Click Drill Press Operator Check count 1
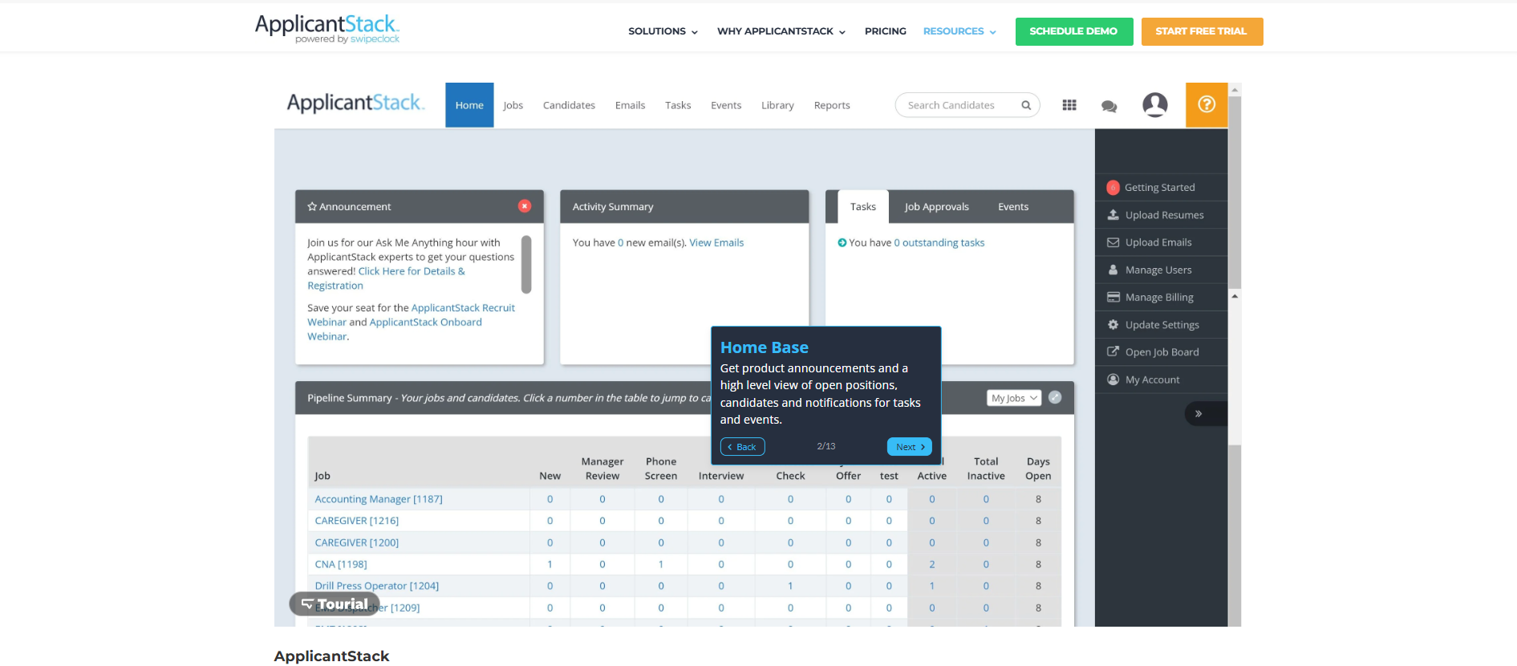The width and height of the screenshot is (1517, 666). tap(790, 586)
